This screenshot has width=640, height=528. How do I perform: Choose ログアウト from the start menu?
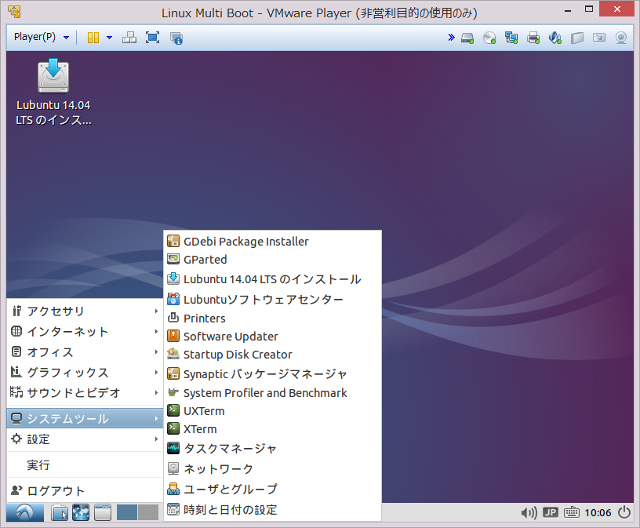85,490
